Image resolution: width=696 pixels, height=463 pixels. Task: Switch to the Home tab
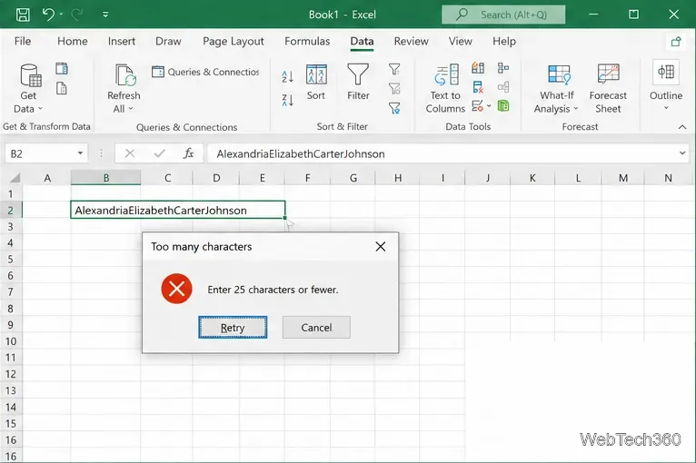coord(73,41)
